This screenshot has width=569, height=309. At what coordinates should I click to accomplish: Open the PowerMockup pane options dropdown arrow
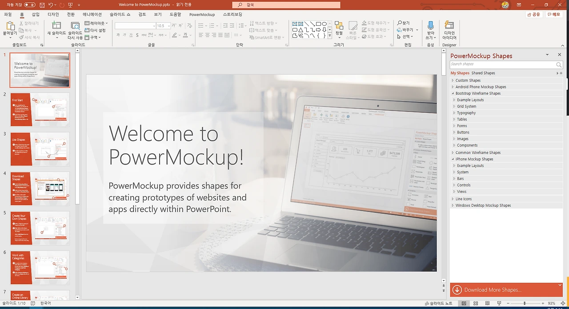tap(547, 55)
